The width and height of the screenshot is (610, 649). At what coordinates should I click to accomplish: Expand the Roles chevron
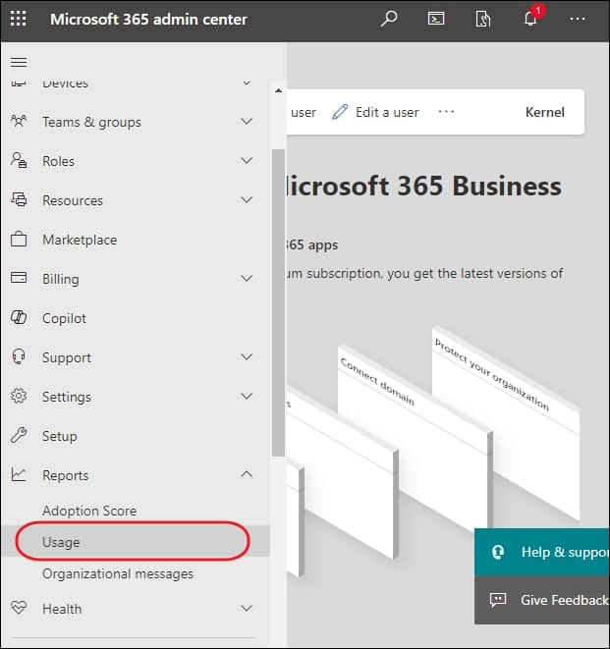coord(247,161)
